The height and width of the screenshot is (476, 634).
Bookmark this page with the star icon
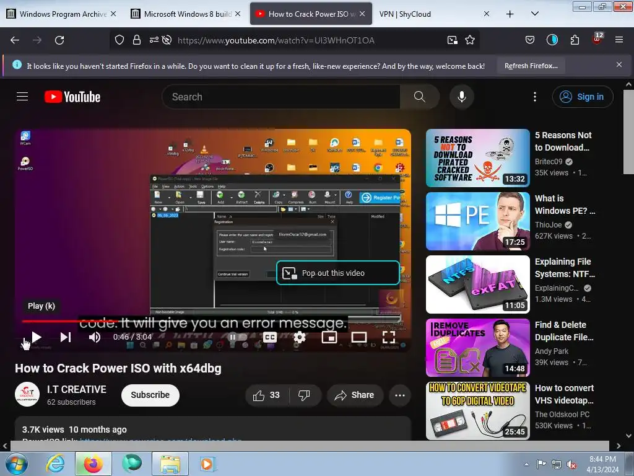click(470, 40)
